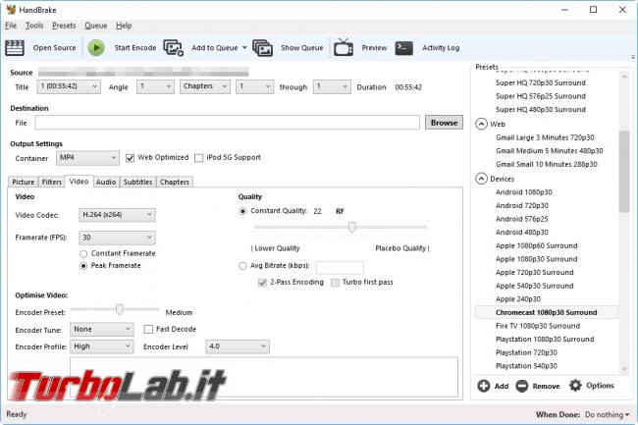Viewport: 638px width, 425px height.
Task: Switch to the Audio tab
Action: coord(106,182)
